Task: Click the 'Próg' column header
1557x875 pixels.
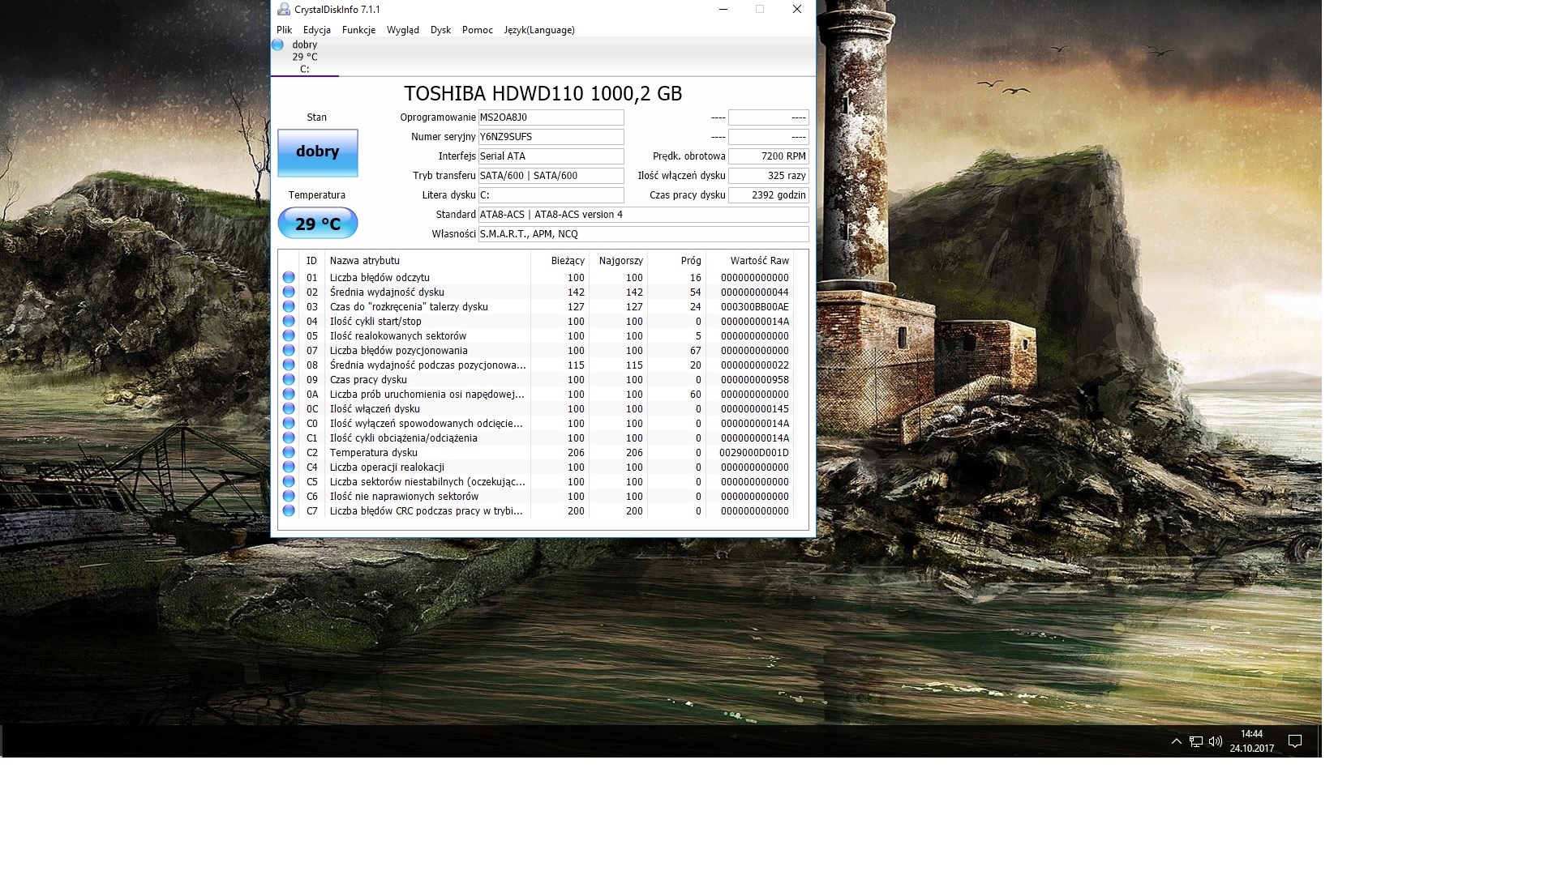Action: click(x=676, y=261)
